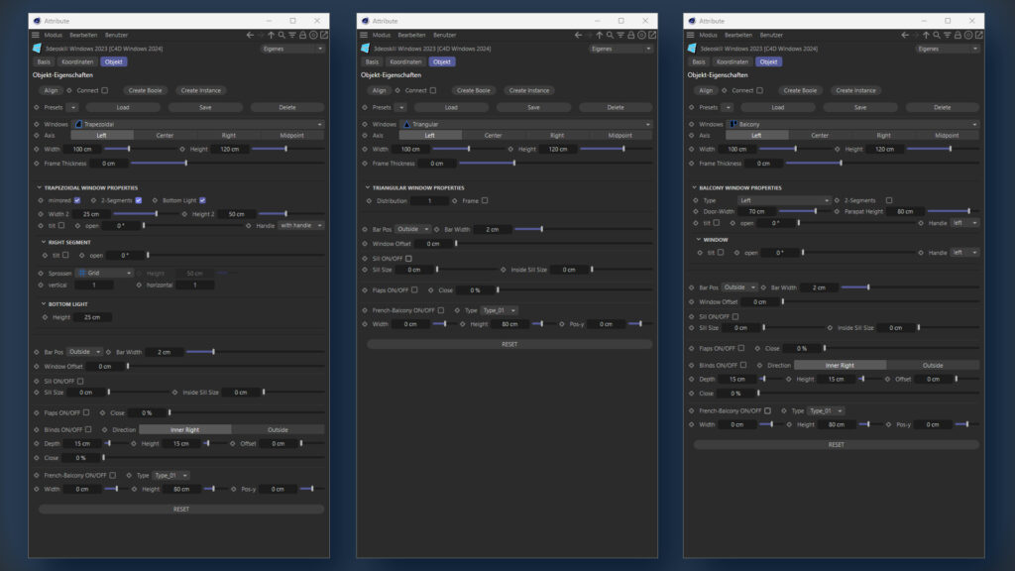Open Windows type dropdown showing Trapezoidal

click(198, 124)
